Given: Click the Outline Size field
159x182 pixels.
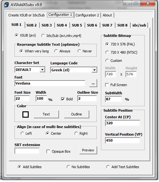Looking at the screenshot, I should [87, 98].
